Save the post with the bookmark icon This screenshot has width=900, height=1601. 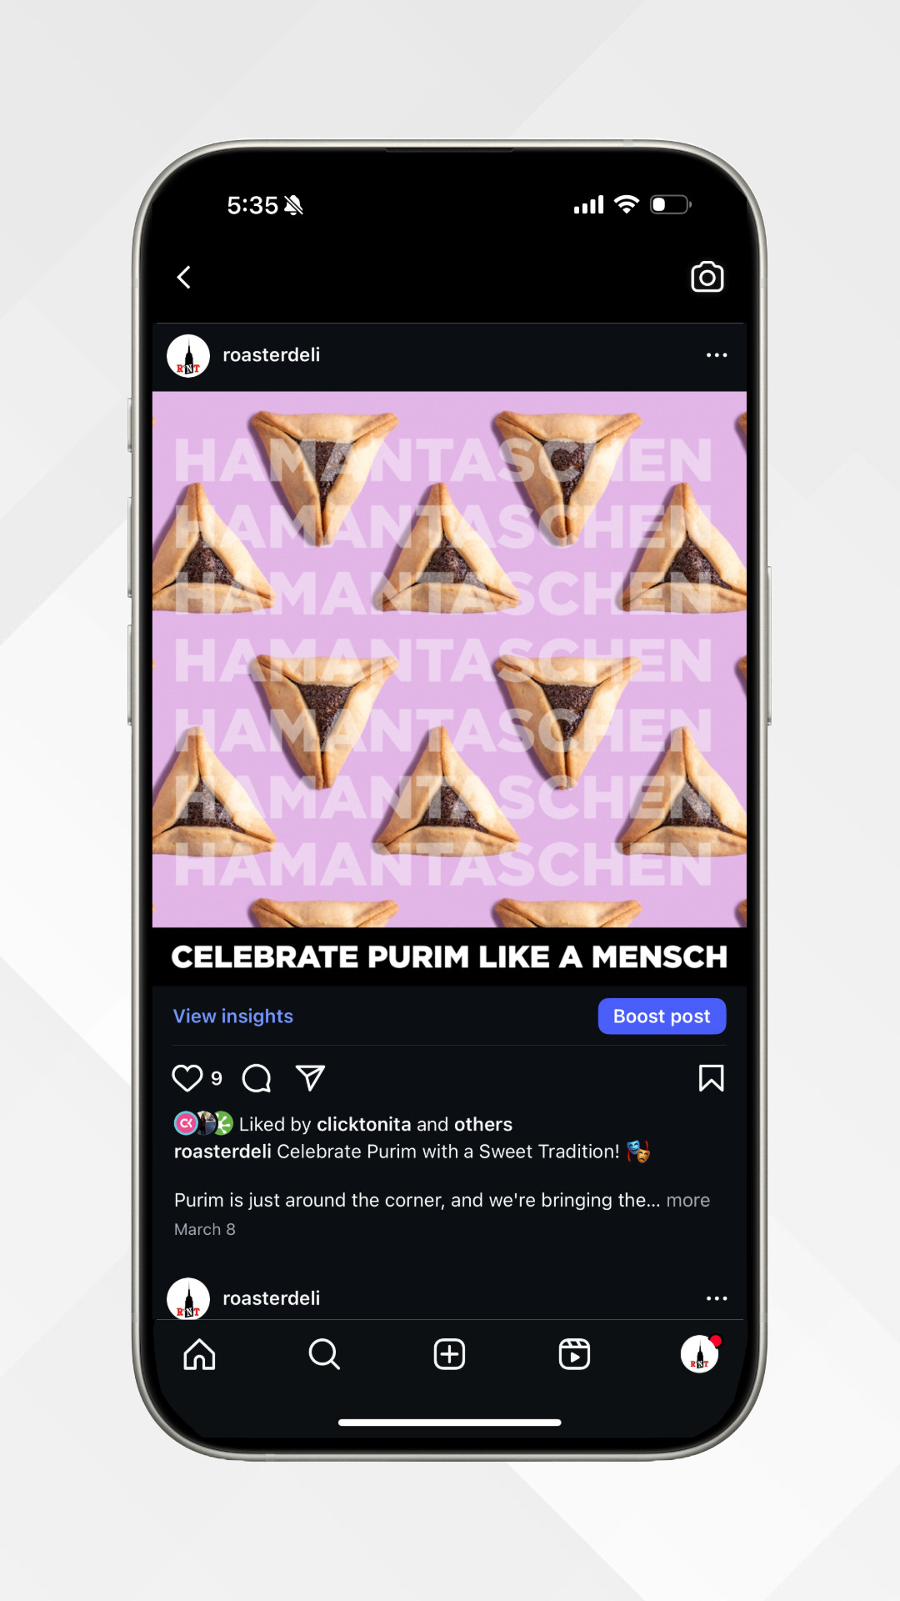click(x=711, y=1078)
